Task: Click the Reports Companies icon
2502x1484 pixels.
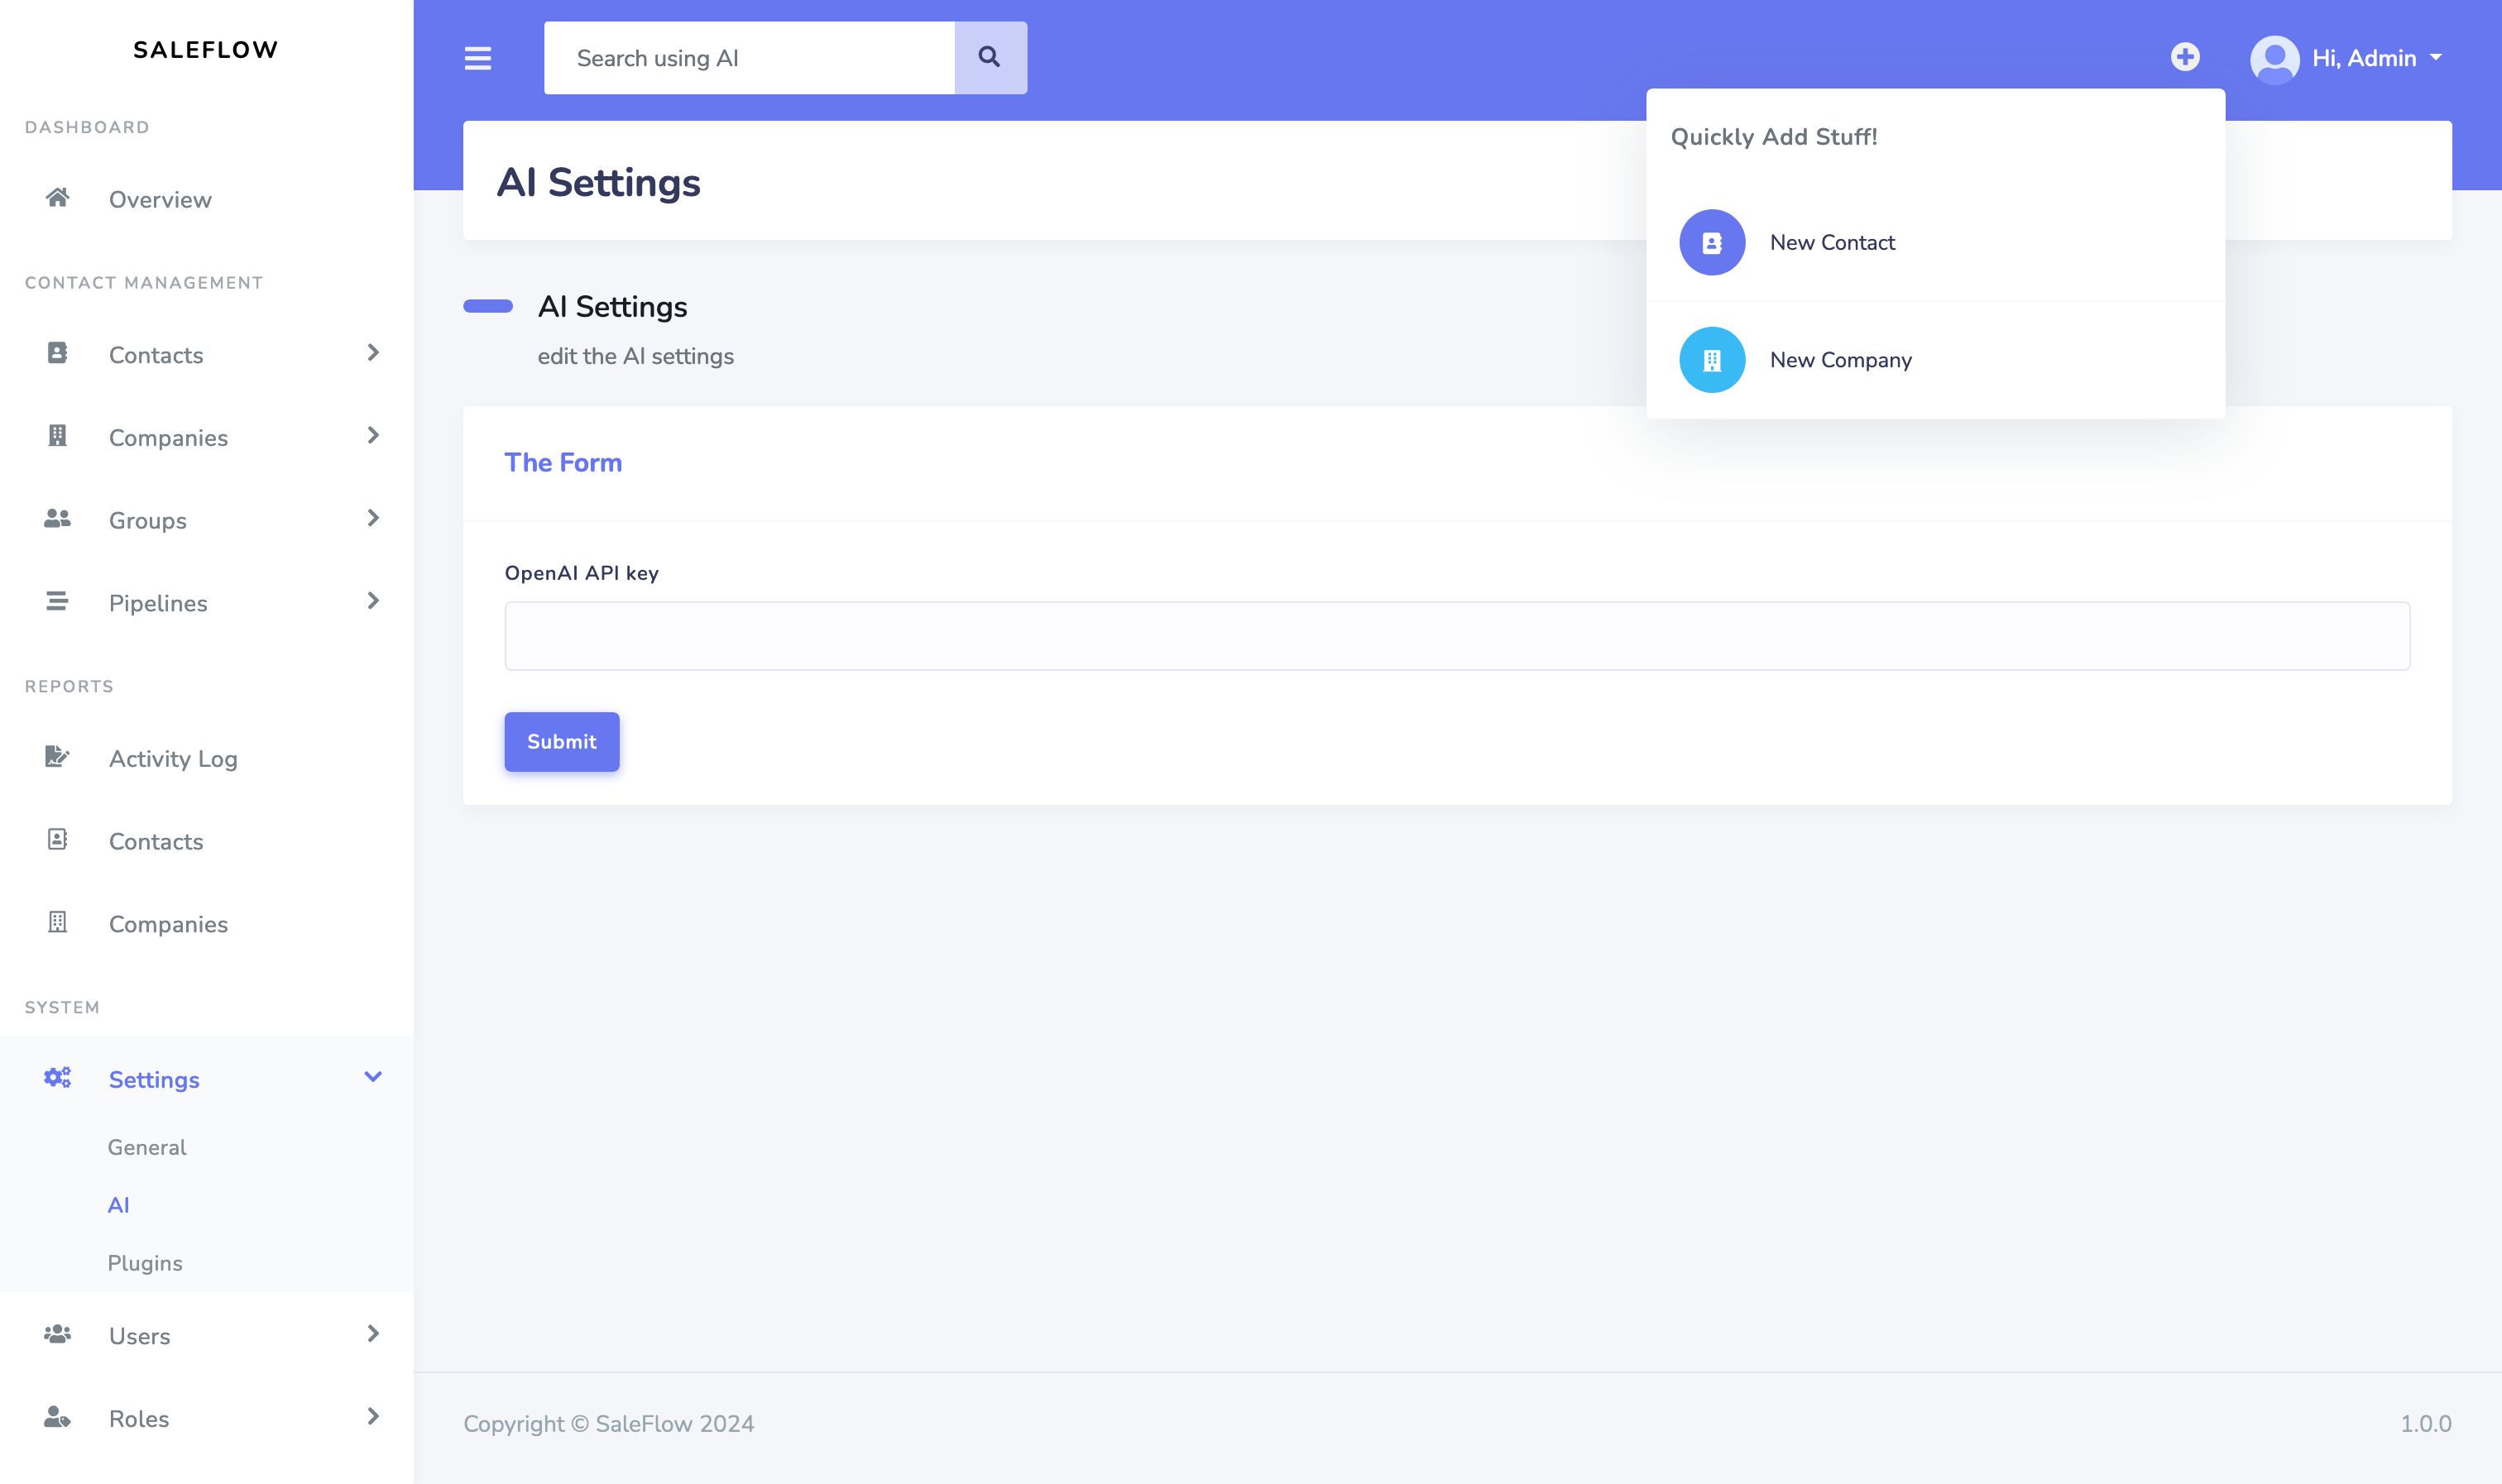Action: [x=57, y=923]
